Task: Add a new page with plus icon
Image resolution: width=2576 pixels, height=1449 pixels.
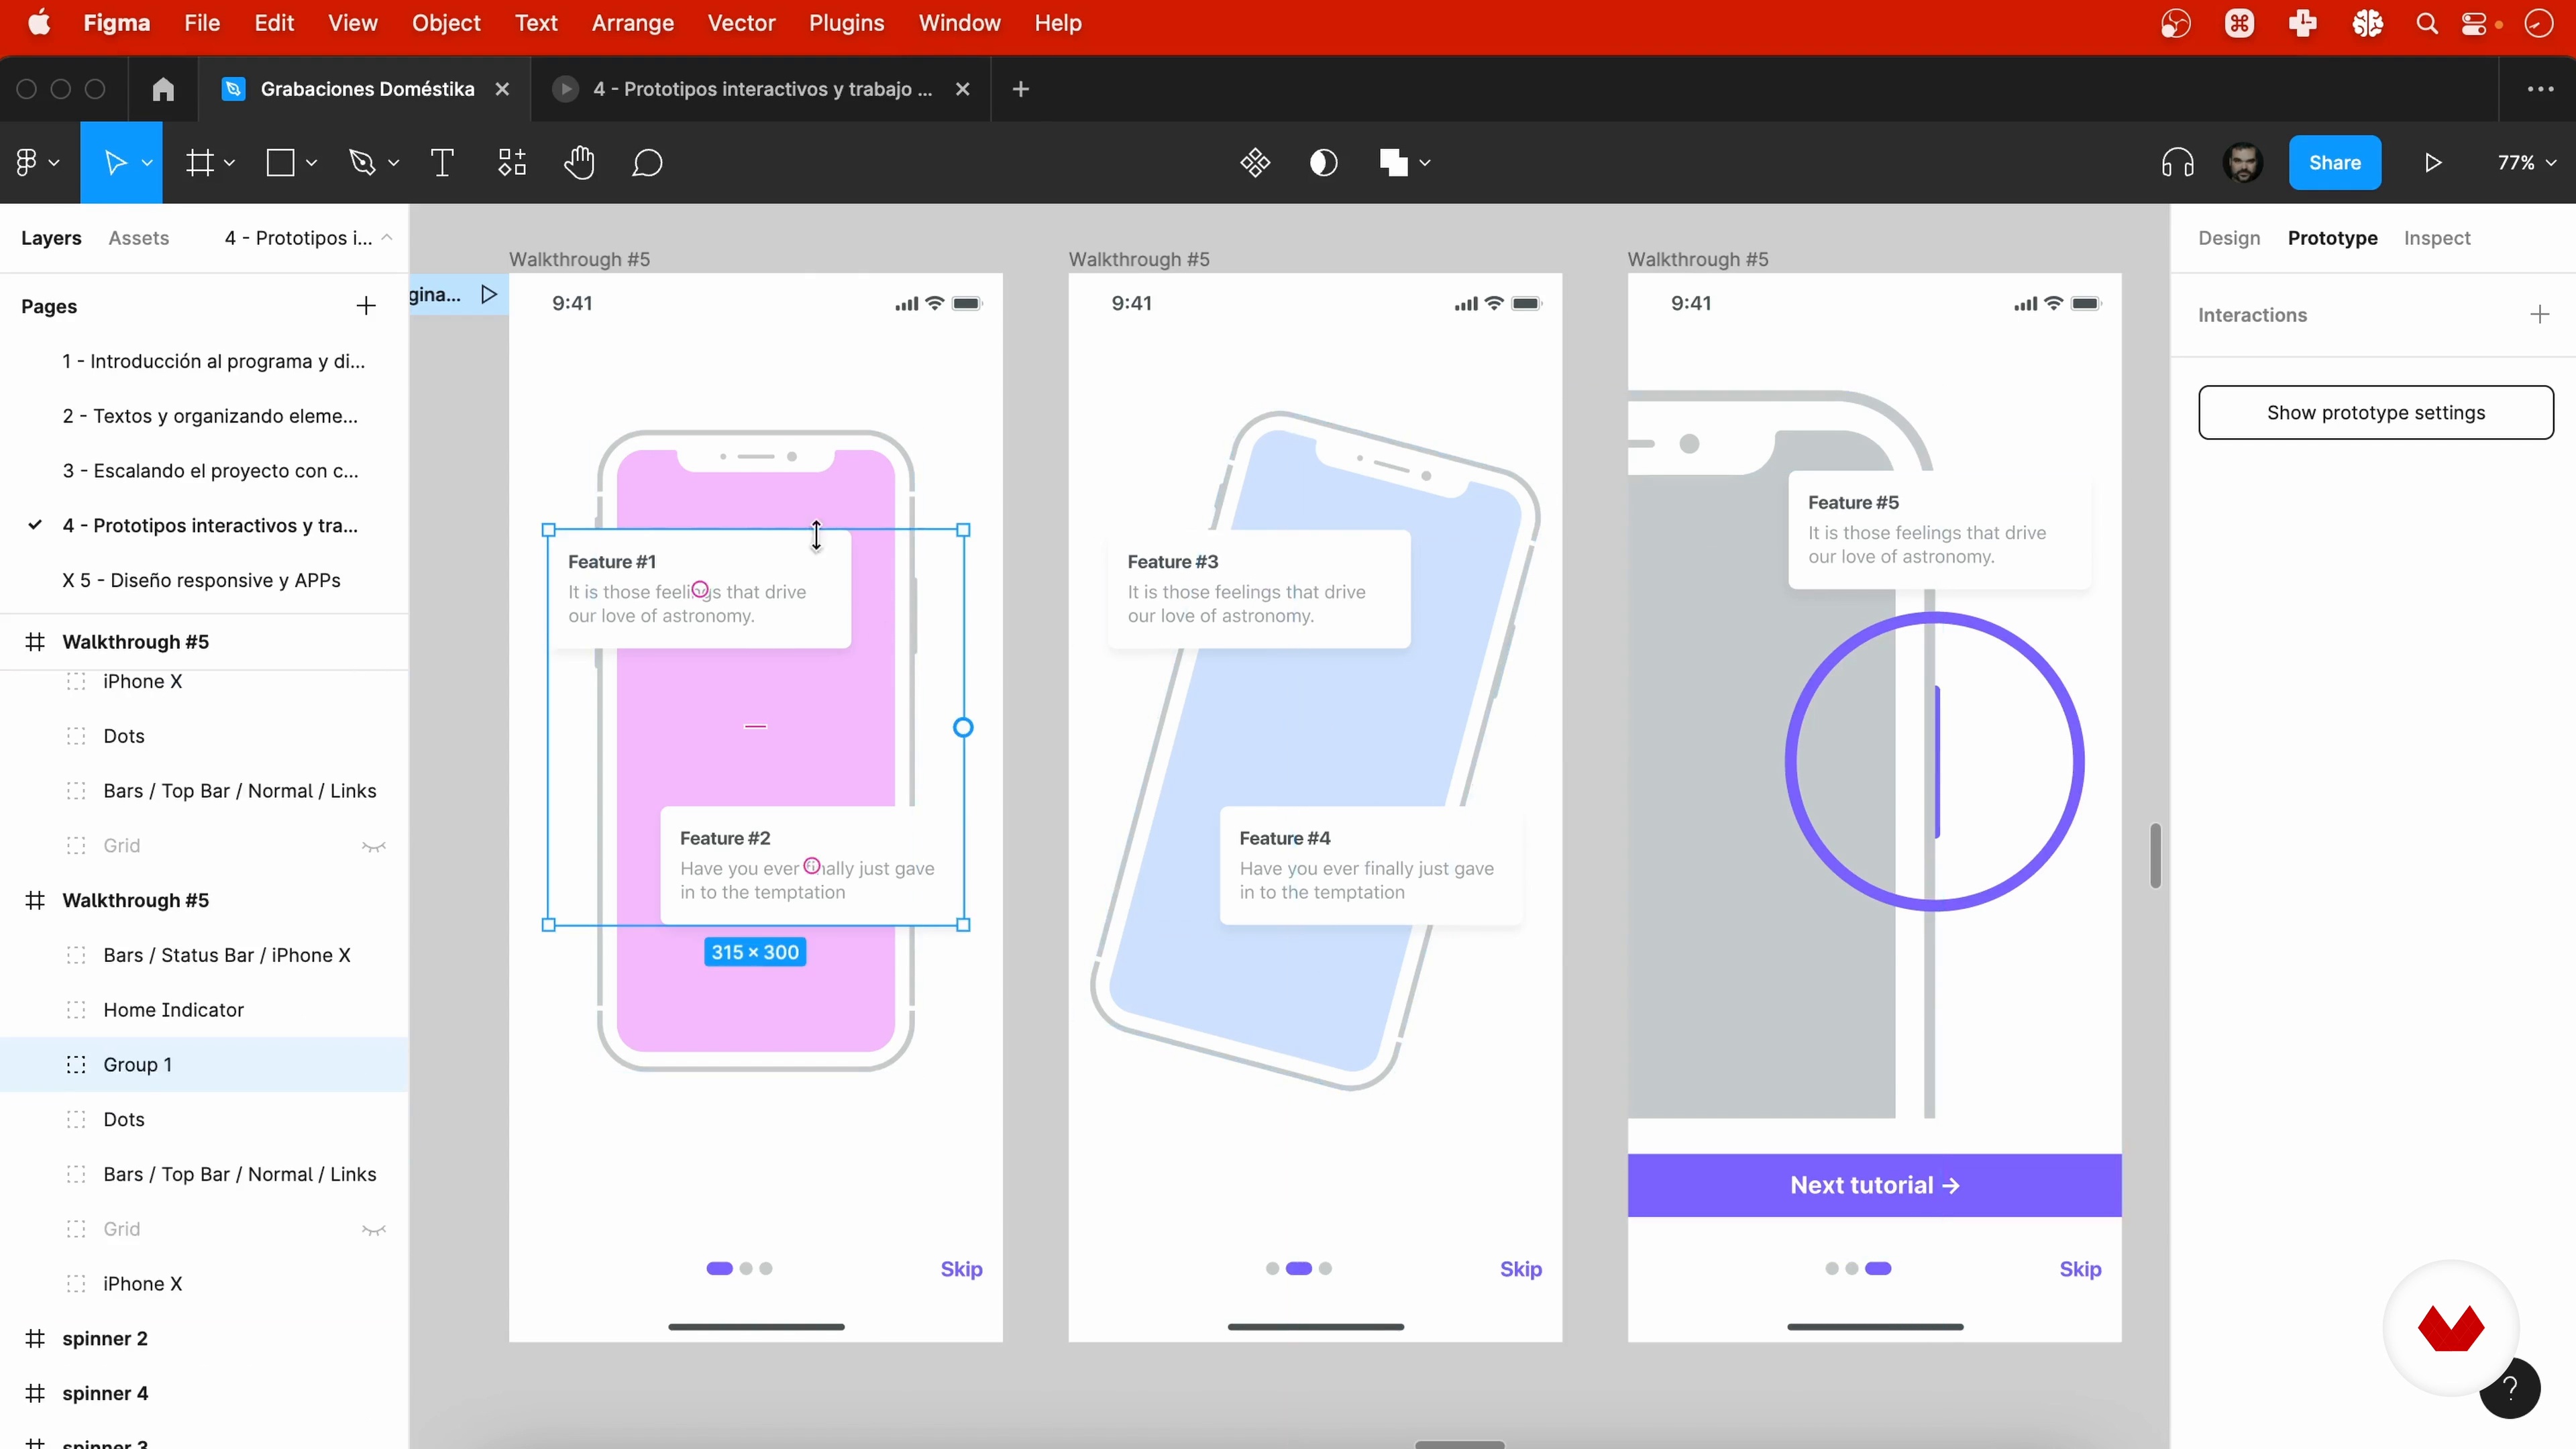Action: coord(366,306)
